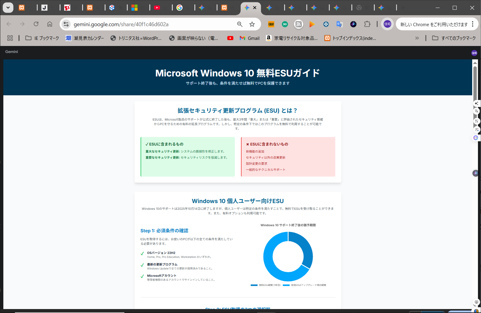Open the Google Translate extension
Image resolution: width=481 pixels, height=313 pixels.
coord(340,24)
